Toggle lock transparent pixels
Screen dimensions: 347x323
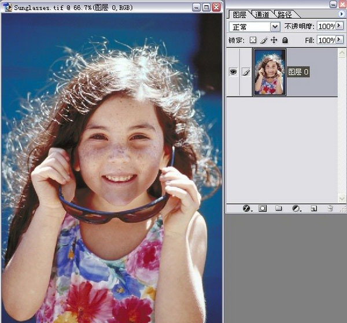[253, 40]
